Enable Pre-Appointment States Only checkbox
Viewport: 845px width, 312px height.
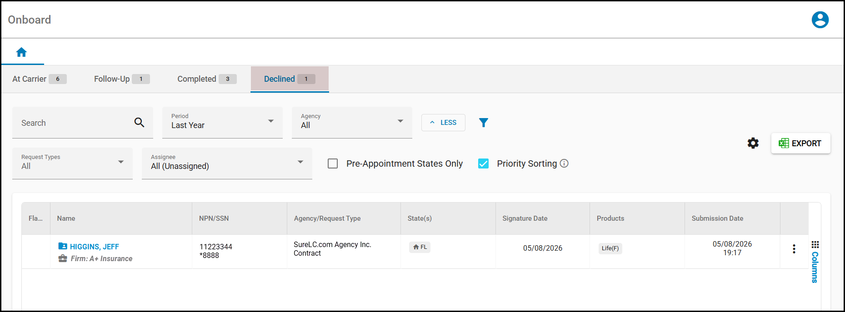(333, 163)
